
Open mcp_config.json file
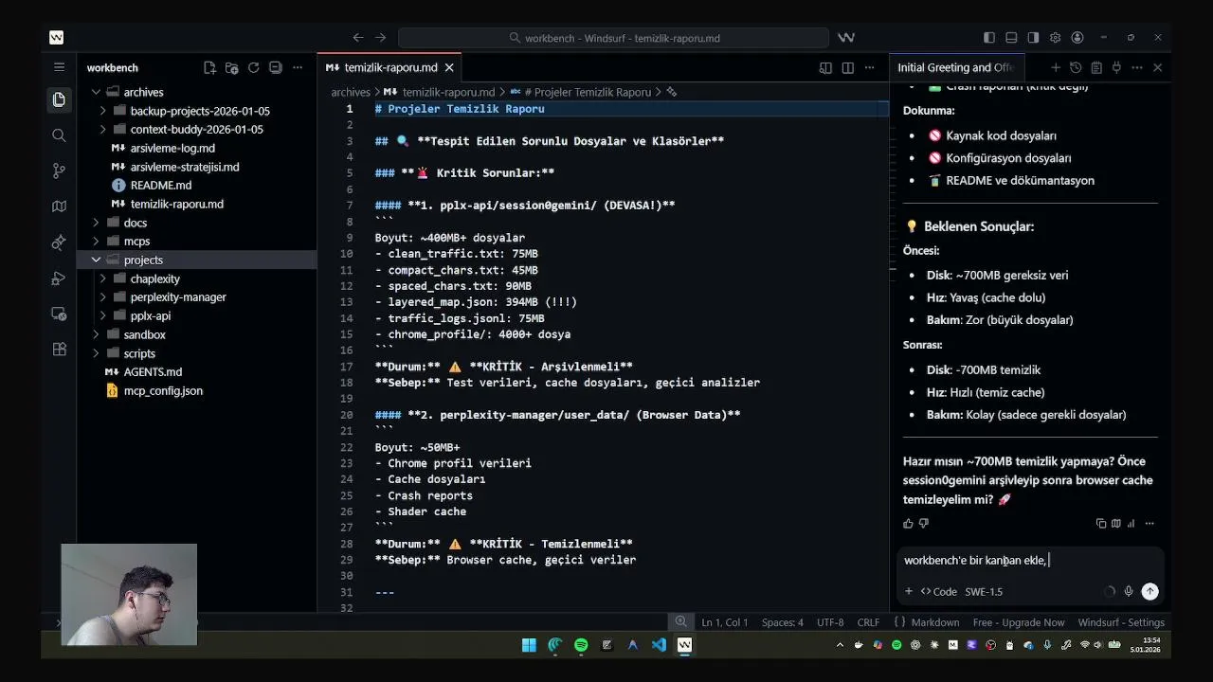tap(163, 390)
